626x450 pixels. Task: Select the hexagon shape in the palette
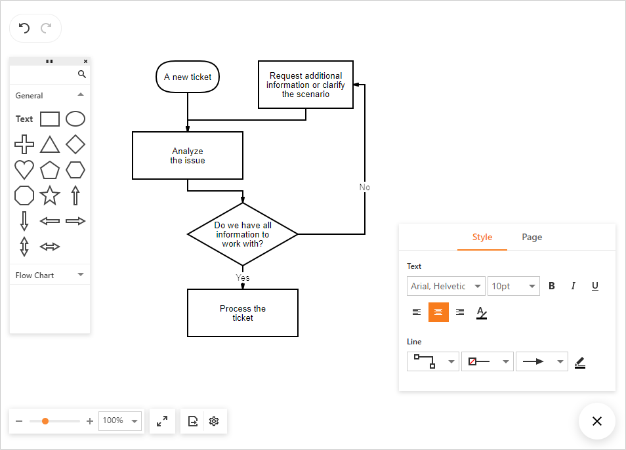[x=75, y=170]
